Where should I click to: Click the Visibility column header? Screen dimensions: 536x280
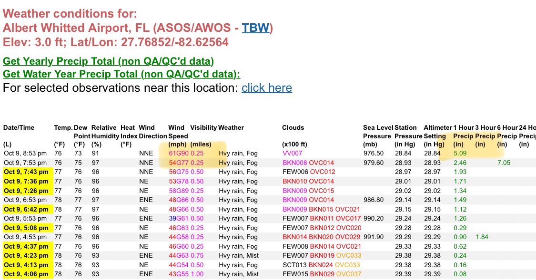tap(203, 127)
